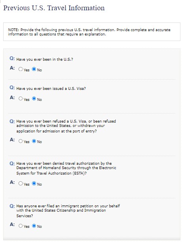The image size is (182, 242).
Task: Click the Q: marker of the U.S. Visa issued question
Action: point(12,87)
